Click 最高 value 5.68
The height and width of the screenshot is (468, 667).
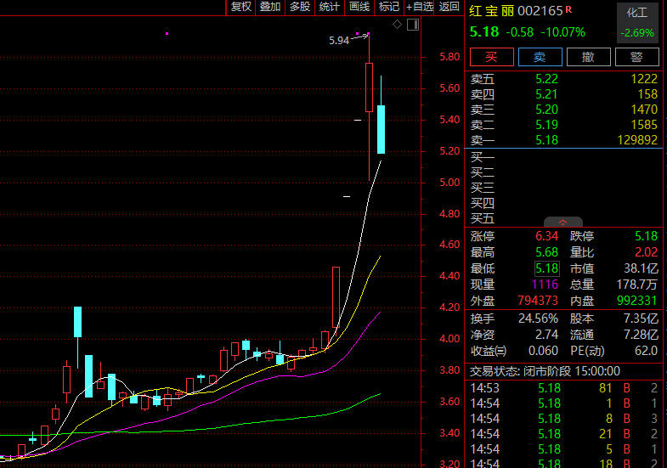point(546,252)
